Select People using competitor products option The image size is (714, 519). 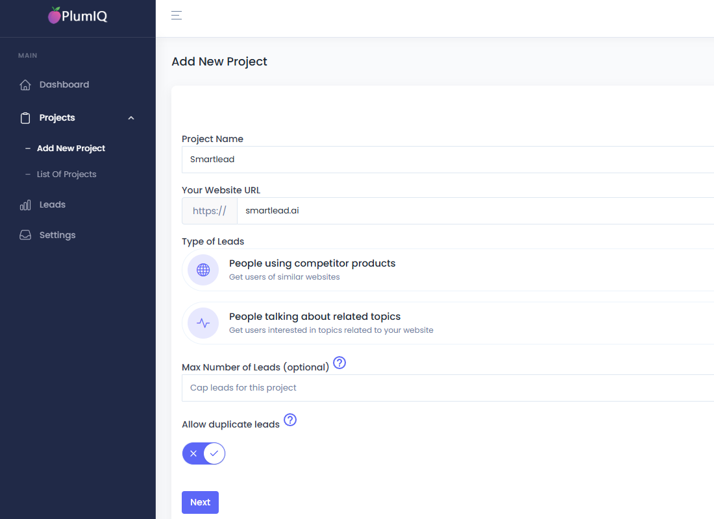pos(448,270)
